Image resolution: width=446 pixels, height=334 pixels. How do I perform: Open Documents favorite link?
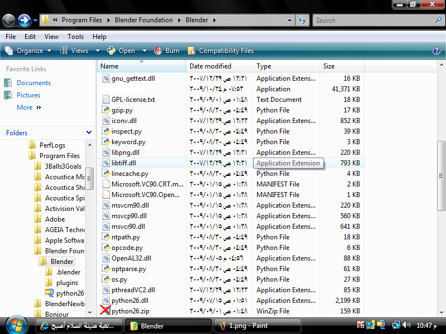[33, 83]
